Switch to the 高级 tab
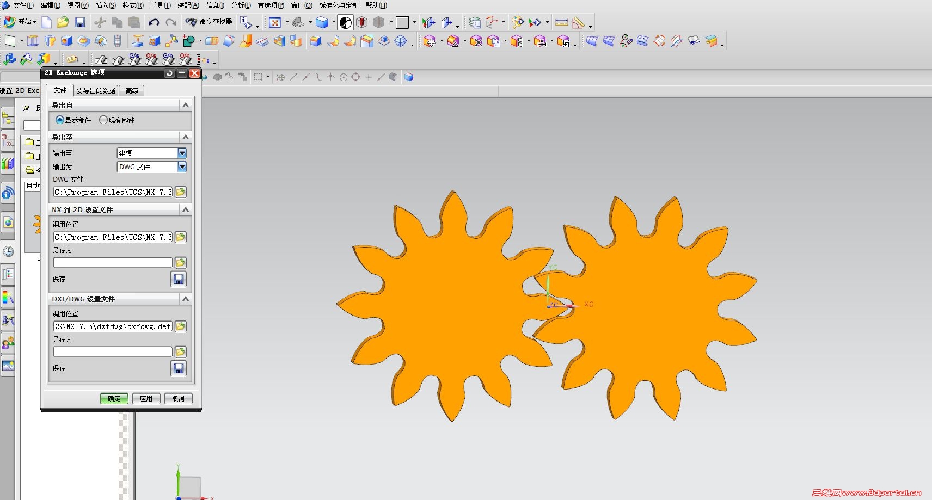932x500 pixels. coord(132,90)
